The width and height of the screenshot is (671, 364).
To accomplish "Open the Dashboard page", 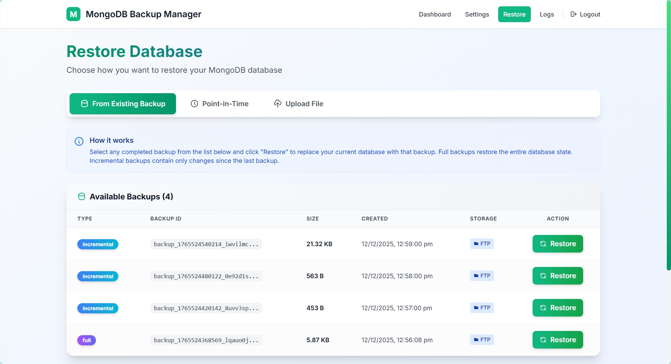I will (x=435, y=14).
